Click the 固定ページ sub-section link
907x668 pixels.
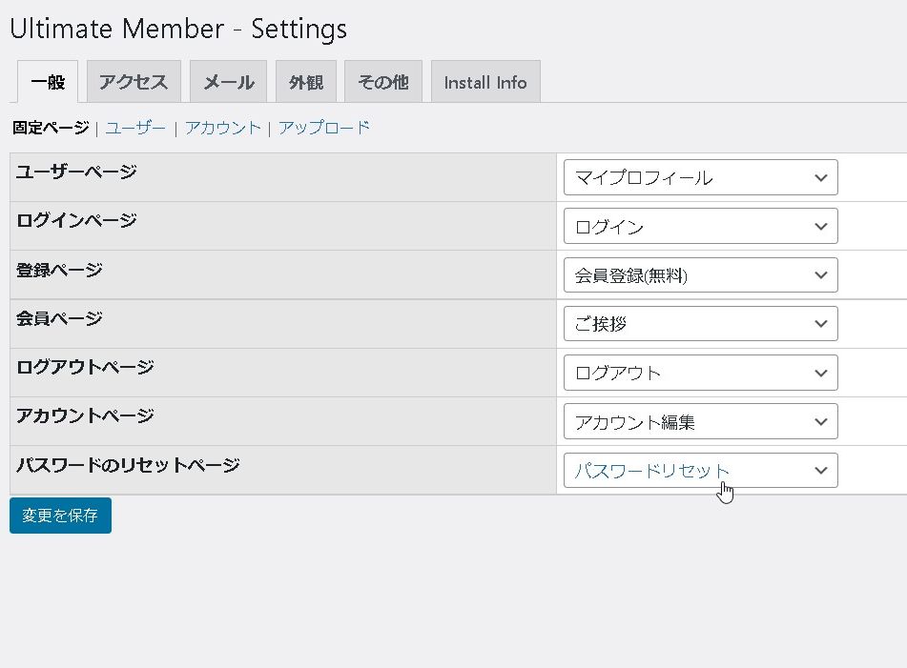point(51,128)
